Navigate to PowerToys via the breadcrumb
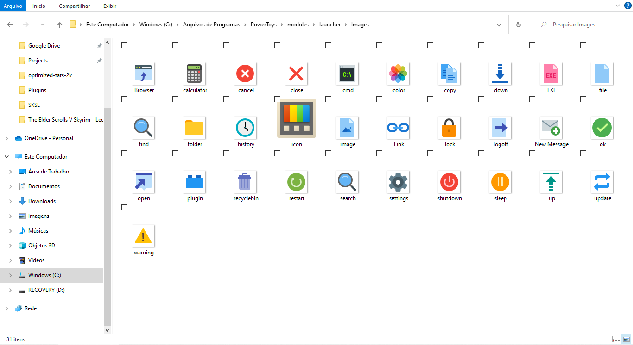 click(264, 25)
